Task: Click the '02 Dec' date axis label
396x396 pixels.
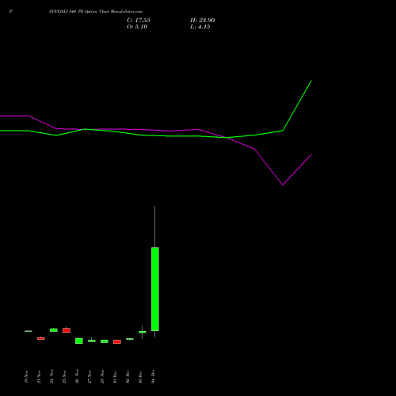Action: point(128,376)
